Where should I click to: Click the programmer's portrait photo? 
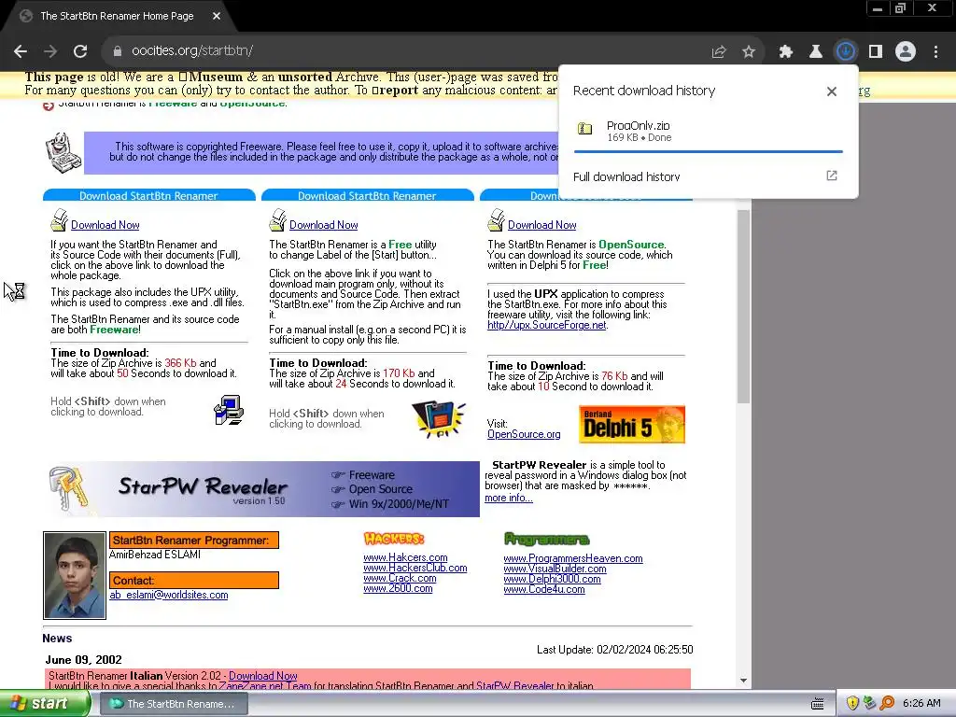(x=75, y=575)
